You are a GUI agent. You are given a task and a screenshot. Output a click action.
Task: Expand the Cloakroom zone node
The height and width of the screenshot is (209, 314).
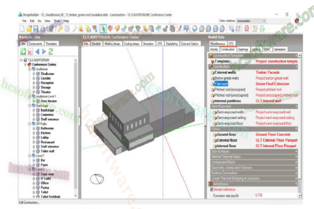34,74
